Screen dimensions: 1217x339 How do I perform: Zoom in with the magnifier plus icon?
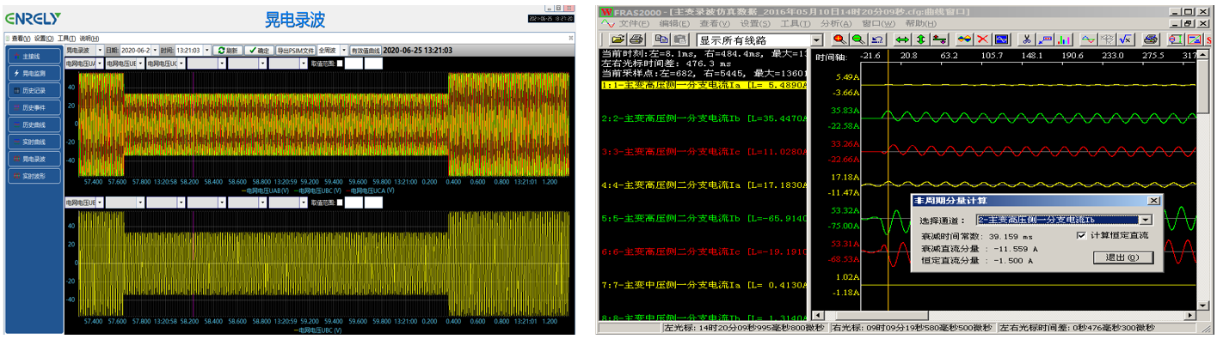[x=839, y=39]
